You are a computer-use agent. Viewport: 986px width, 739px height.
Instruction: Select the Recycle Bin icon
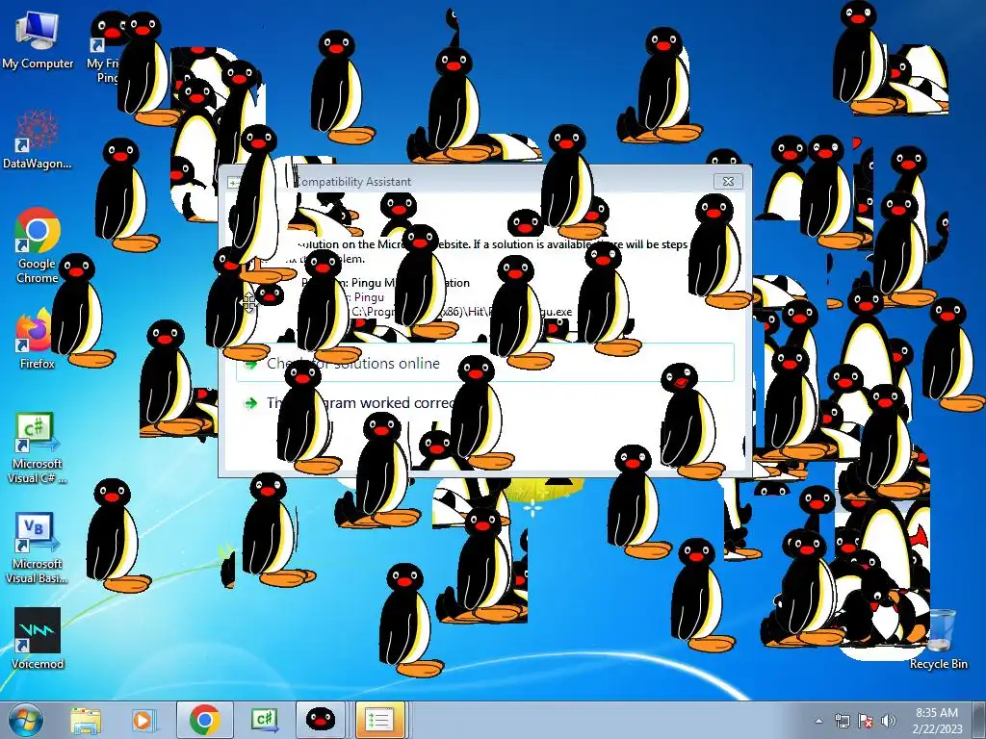click(x=939, y=639)
